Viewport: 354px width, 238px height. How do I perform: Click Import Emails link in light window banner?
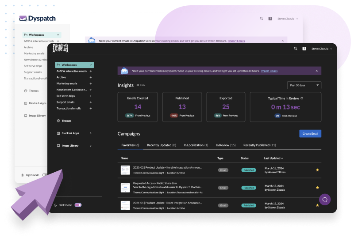pyautogui.click(x=236, y=41)
